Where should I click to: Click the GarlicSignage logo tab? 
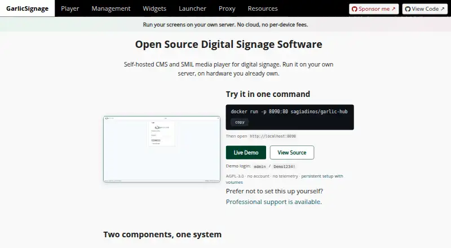[x=27, y=8]
